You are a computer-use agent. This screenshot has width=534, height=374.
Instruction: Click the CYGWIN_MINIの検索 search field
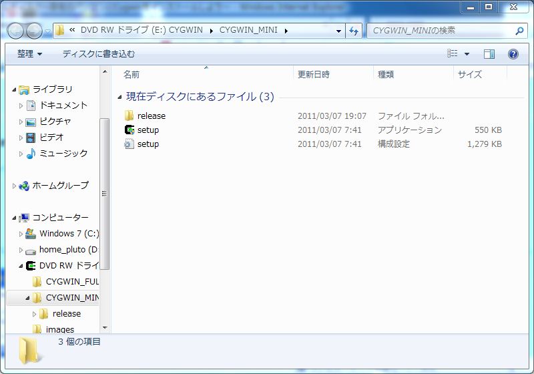pyautogui.click(x=441, y=31)
